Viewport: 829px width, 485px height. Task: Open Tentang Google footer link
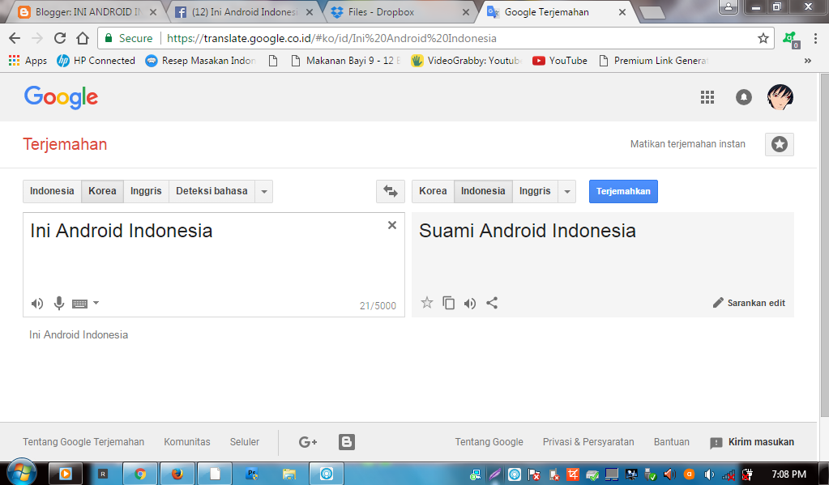[489, 441]
